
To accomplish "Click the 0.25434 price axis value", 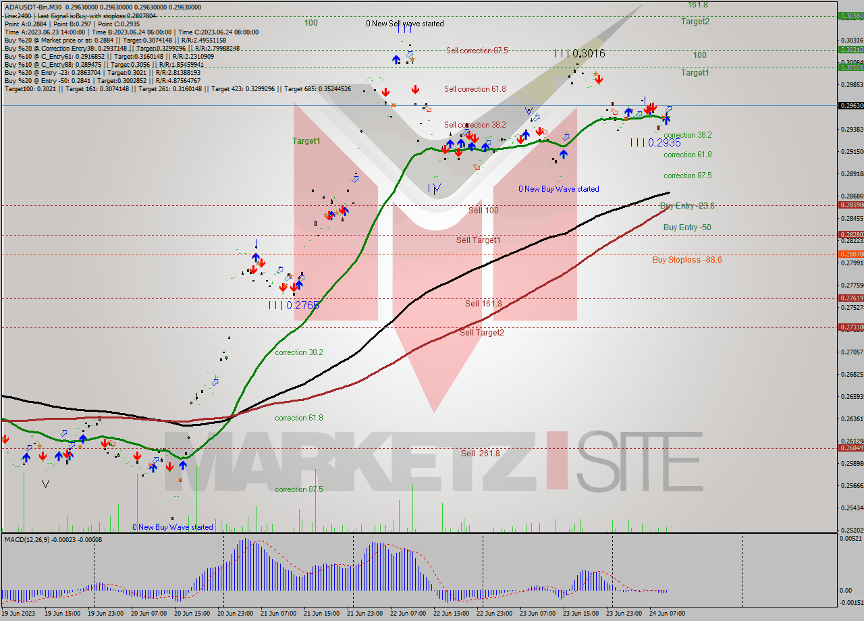I will pos(852,508).
